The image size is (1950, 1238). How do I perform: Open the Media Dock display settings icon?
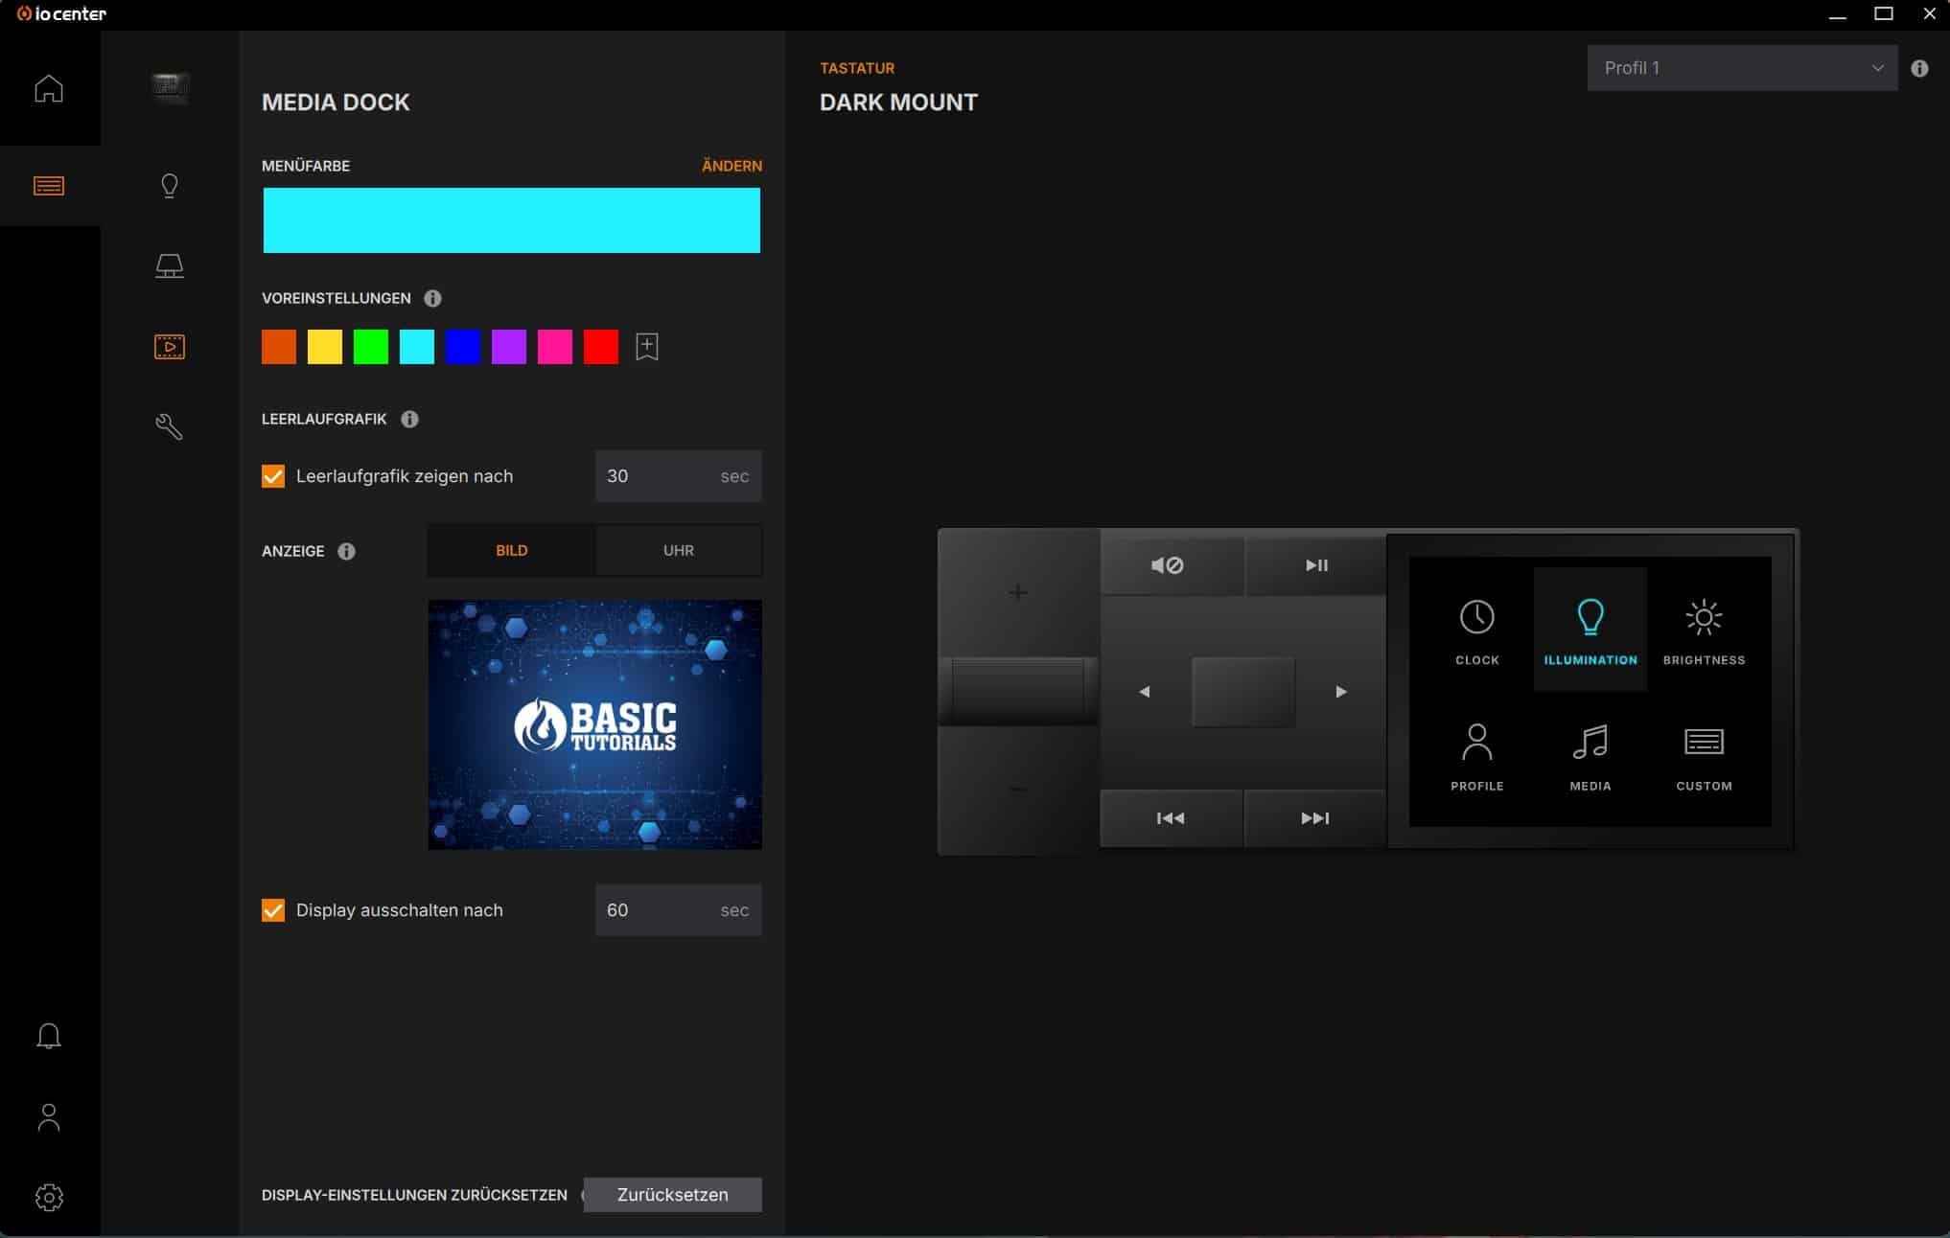[170, 347]
